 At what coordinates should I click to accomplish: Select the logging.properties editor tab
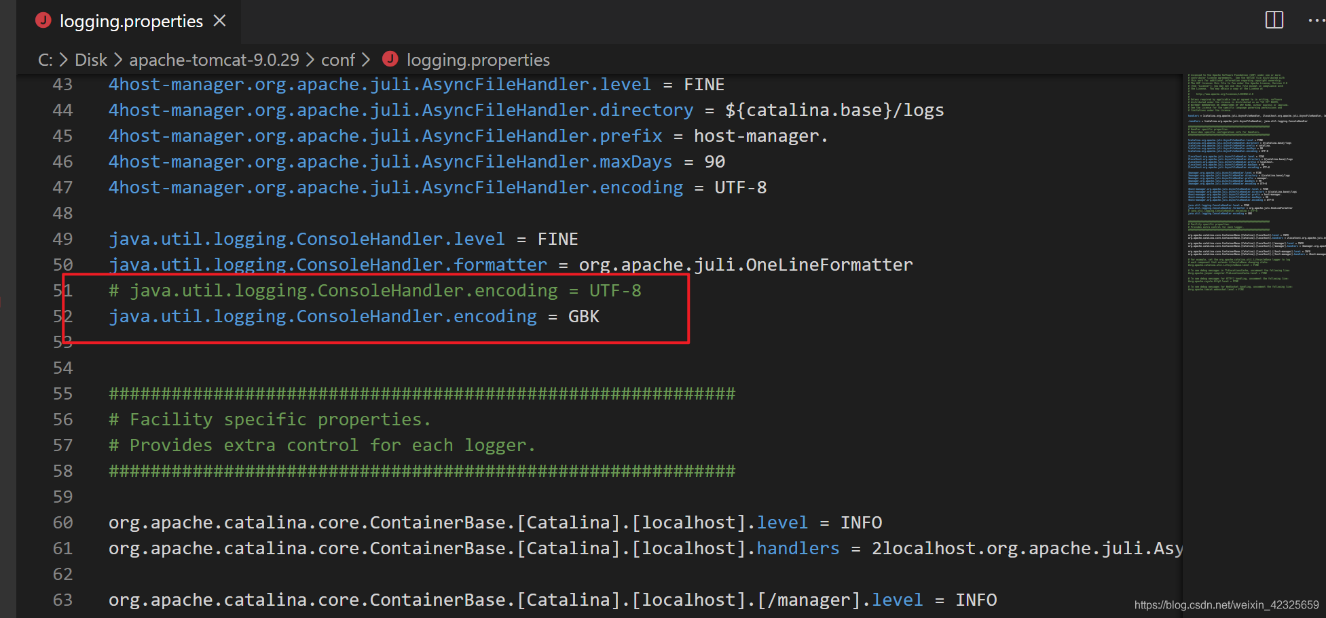[129, 22]
